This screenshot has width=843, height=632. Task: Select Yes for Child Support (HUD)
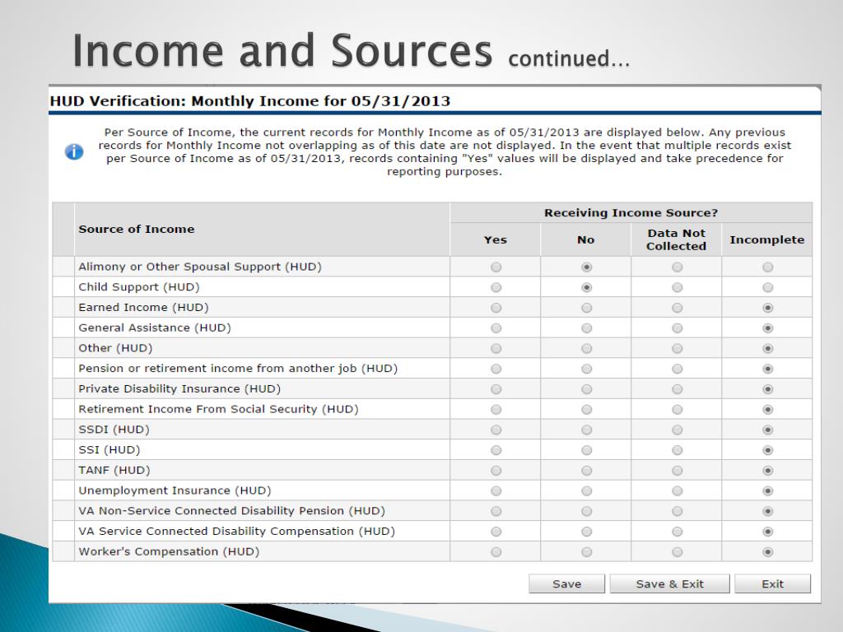[x=496, y=287]
